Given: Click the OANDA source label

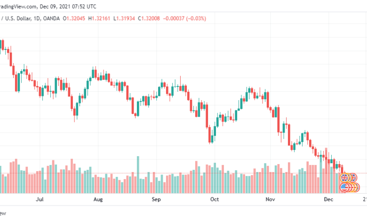Looking at the screenshot, I should [x=51, y=18].
